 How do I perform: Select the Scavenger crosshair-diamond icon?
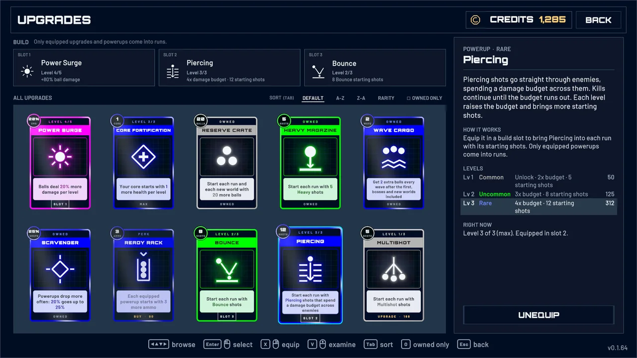60,269
